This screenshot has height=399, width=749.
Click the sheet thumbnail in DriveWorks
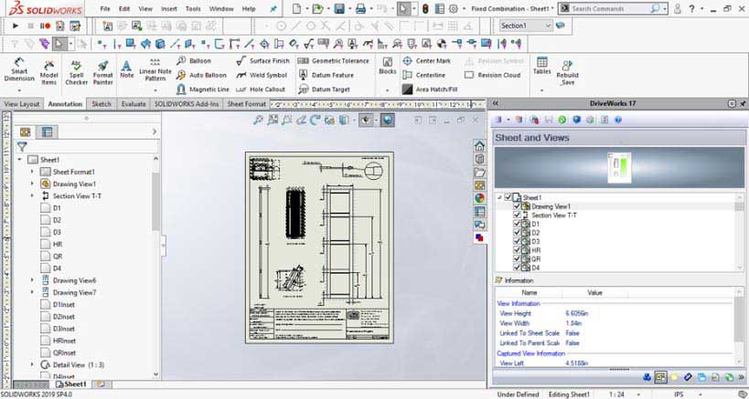(x=619, y=167)
